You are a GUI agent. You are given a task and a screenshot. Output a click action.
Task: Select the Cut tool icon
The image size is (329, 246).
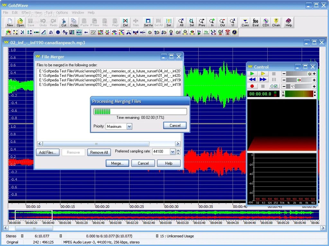64,22
